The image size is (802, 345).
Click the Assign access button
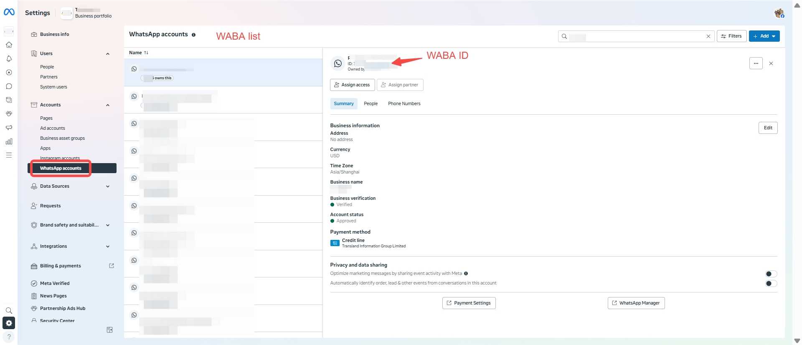(x=352, y=85)
